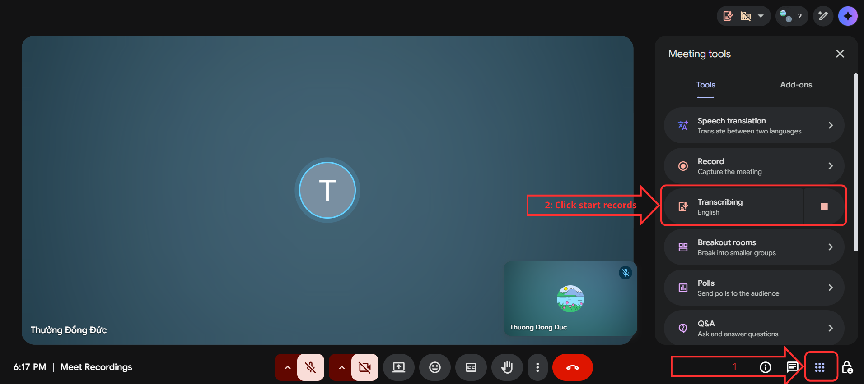864x384 pixels.
Task: Click the present screen icon
Action: pos(399,367)
